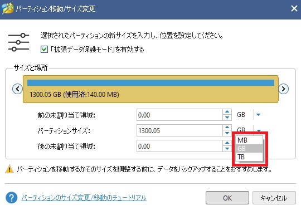Click the text 1300.05 GB (使用済:140.00 MB)

pyautogui.click(x=74, y=95)
